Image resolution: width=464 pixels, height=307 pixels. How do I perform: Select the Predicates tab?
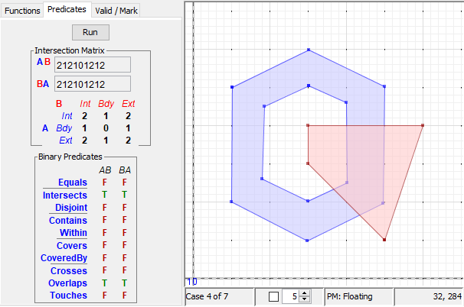point(67,10)
